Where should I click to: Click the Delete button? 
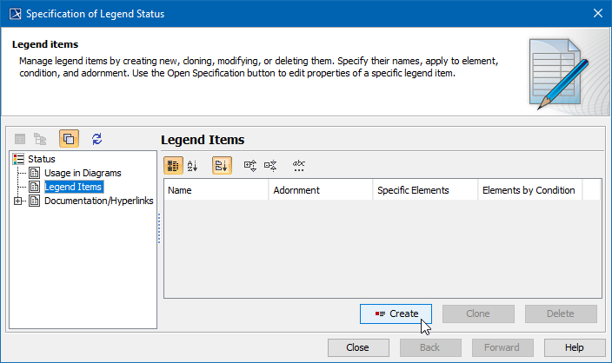[x=561, y=313]
